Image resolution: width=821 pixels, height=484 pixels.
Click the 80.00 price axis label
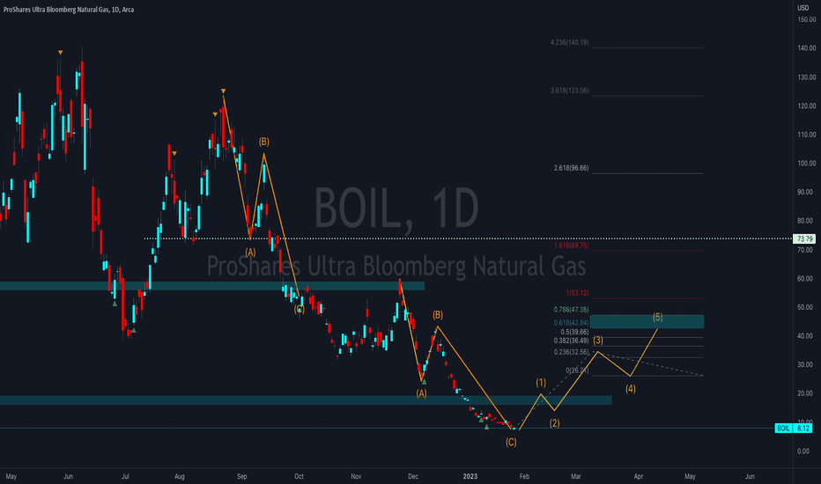click(805, 221)
